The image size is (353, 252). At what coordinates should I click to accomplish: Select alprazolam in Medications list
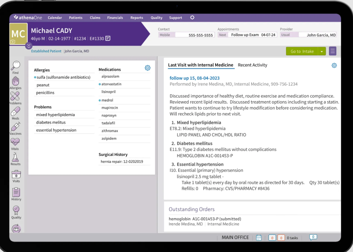point(125,76)
